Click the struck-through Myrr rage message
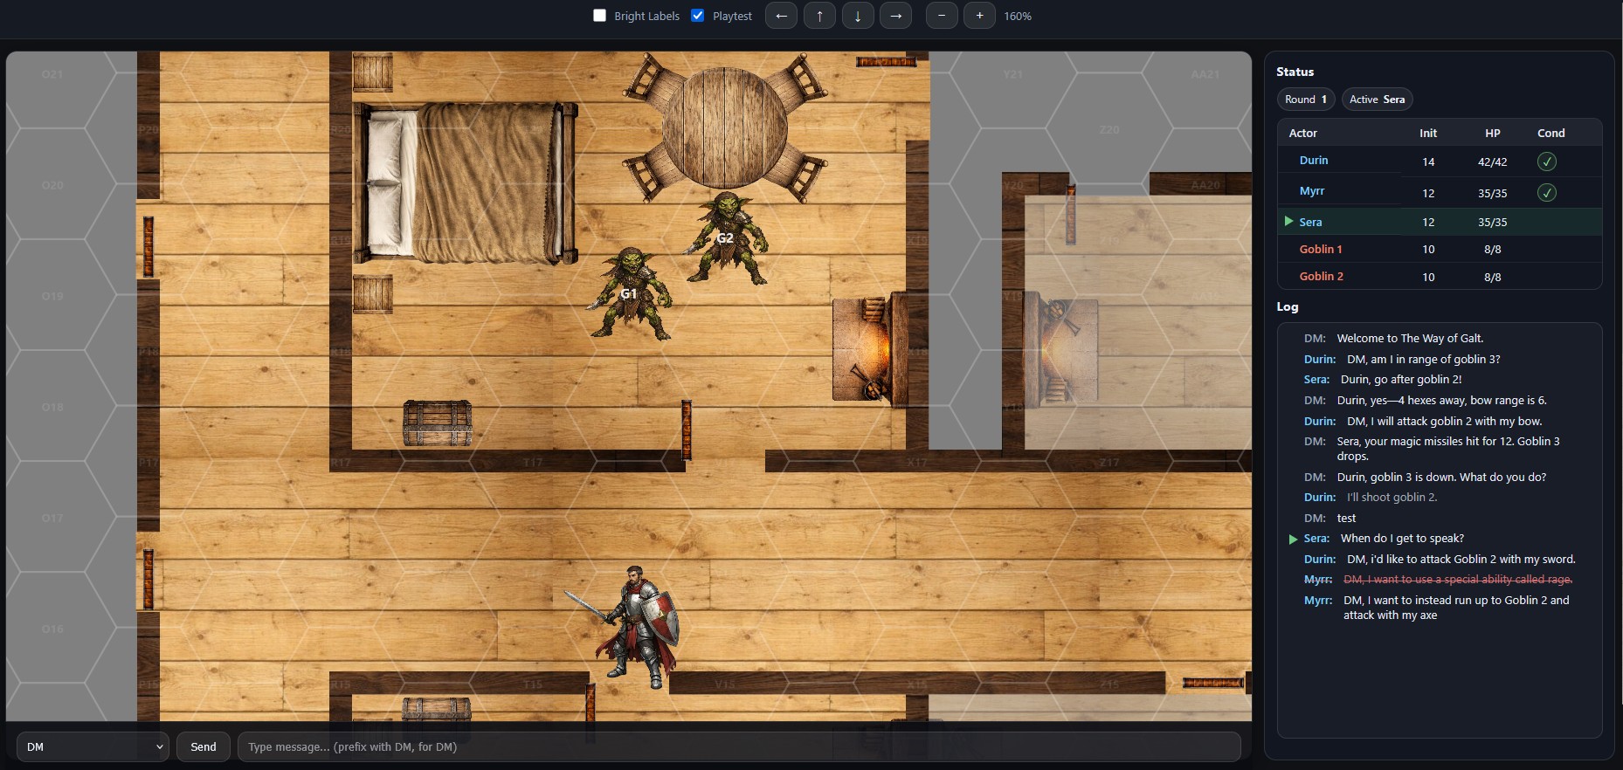The width and height of the screenshot is (1623, 770). [x=1458, y=580]
